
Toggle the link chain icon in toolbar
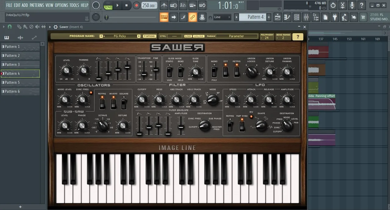coord(193,17)
